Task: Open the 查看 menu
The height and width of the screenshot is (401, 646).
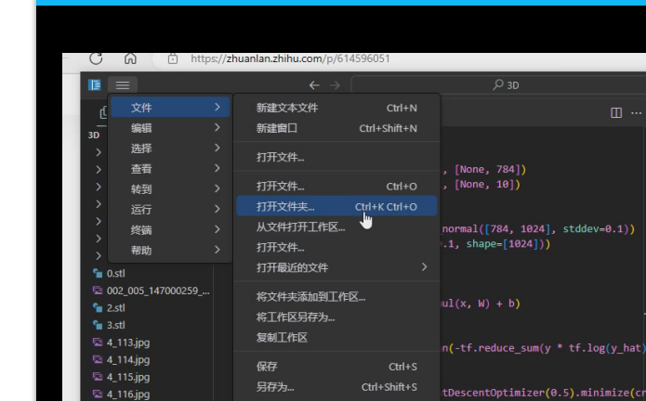Action: [x=170, y=169]
